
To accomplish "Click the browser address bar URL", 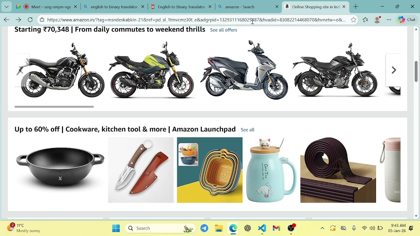I will click(x=196, y=20).
